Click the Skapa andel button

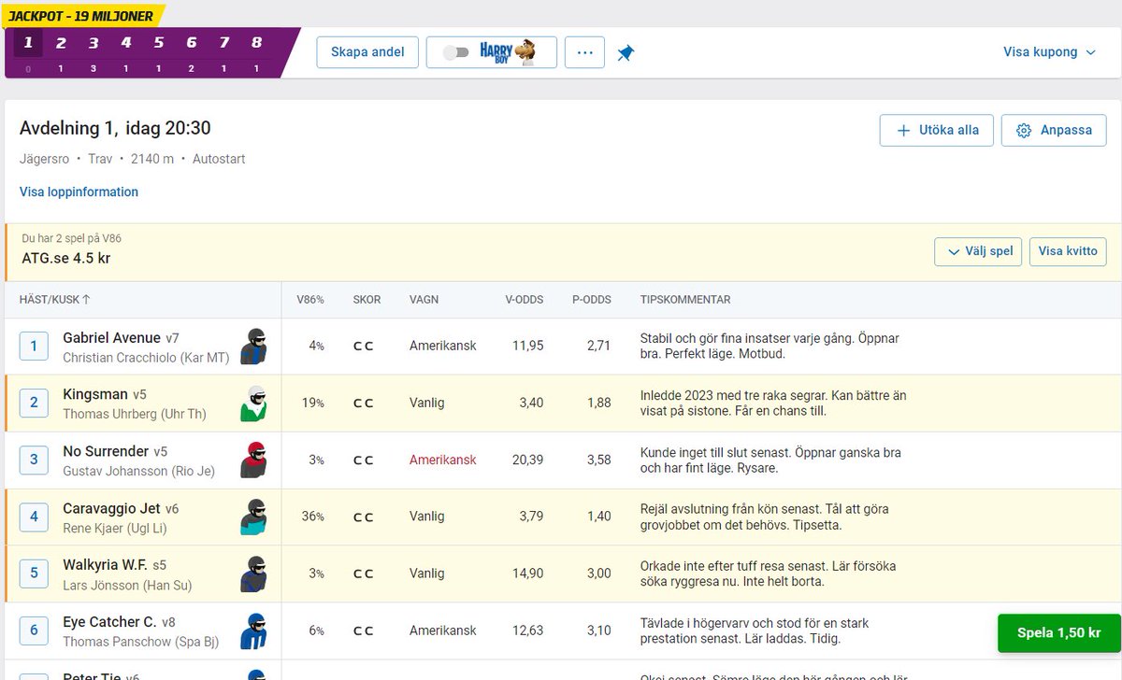click(x=367, y=52)
